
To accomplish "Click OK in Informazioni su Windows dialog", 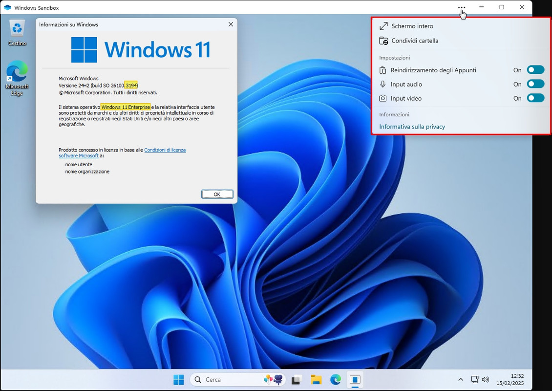I will pos(217,194).
